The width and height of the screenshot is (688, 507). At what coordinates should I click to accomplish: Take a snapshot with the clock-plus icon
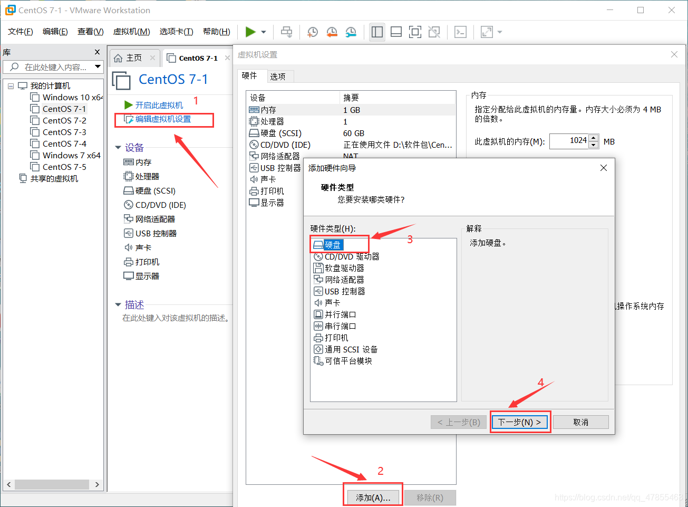coord(313,32)
